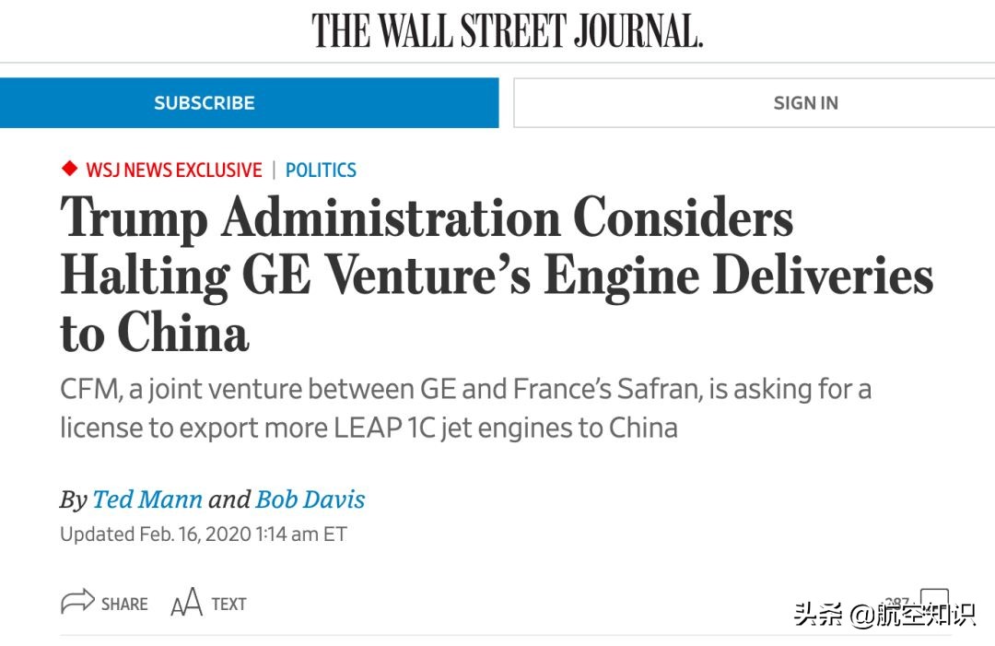Screen dimensions: 995x646
Task: Click the Updated Feb. 16, 2020 timestamp
Action: pos(203,534)
